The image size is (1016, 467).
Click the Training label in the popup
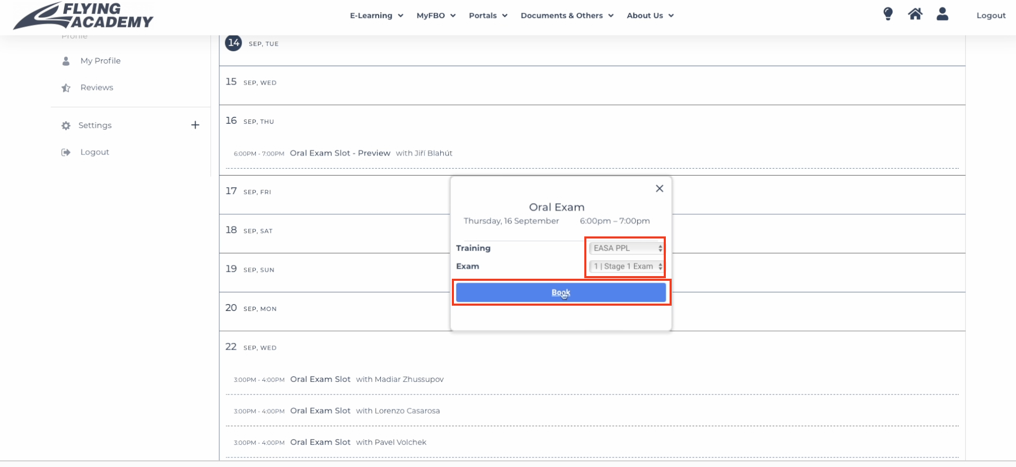(x=473, y=248)
